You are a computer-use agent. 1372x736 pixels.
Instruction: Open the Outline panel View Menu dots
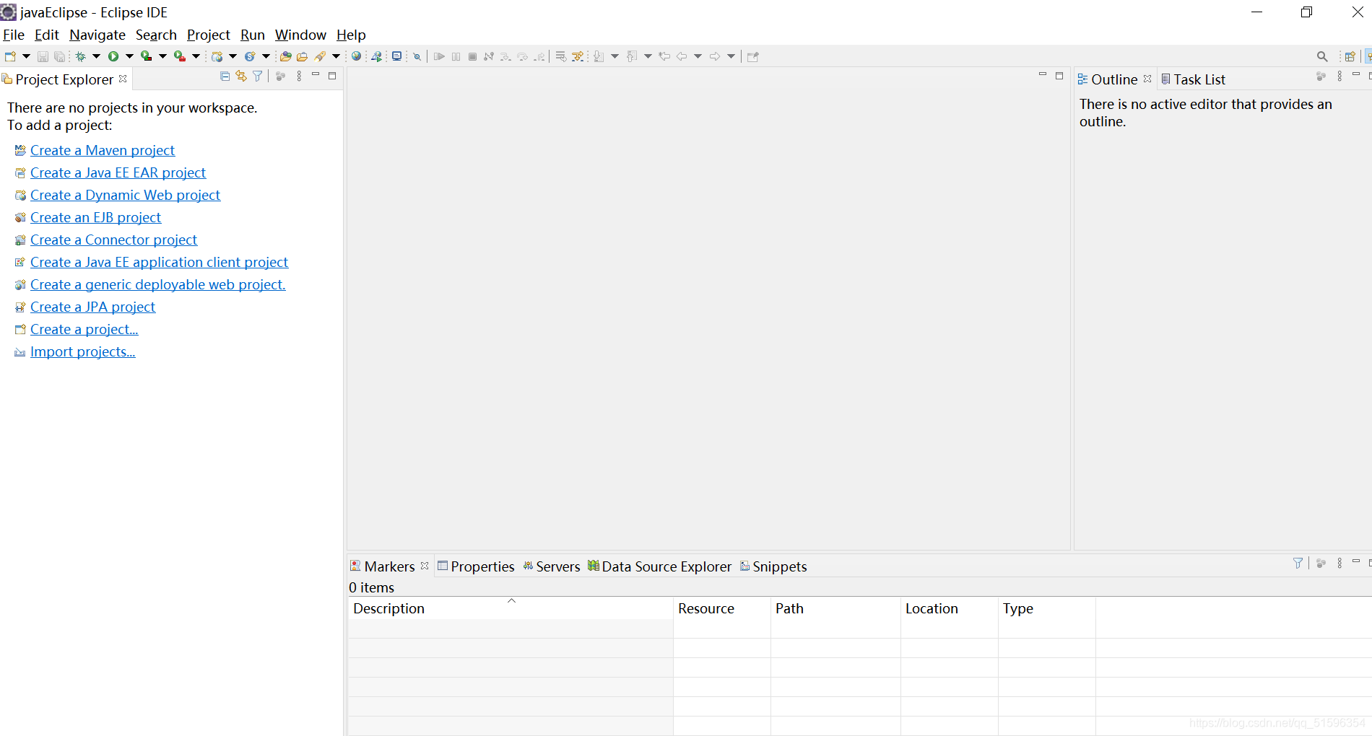pyautogui.click(x=1340, y=76)
